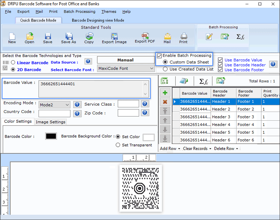Click the Excel export icon in Batch Processing panel
Image resolution: width=280 pixels, height=220 pixels.
225,36
